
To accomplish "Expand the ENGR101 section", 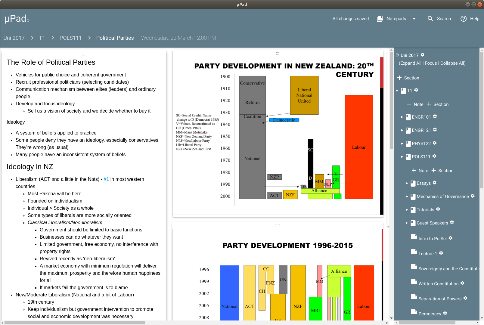I will (402, 117).
